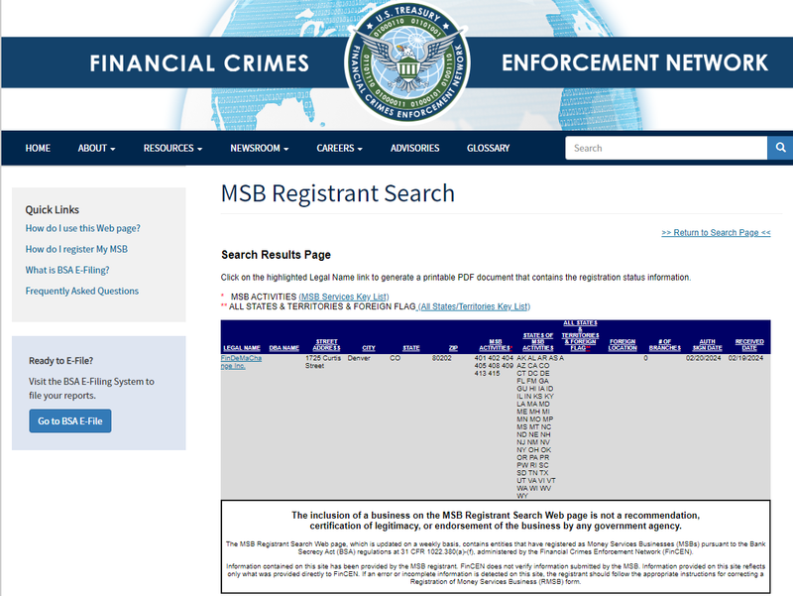Viewport: 793px width, 596px height.
Task: Sort by # OF BRANCHES column header
Action: (x=665, y=345)
